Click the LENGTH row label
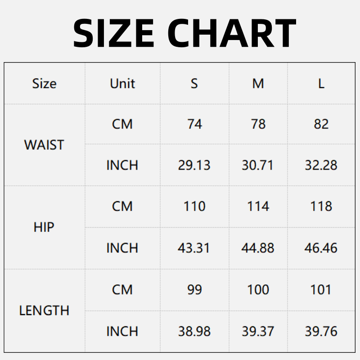Screen dimensions: 360x360 click(x=44, y=310)
